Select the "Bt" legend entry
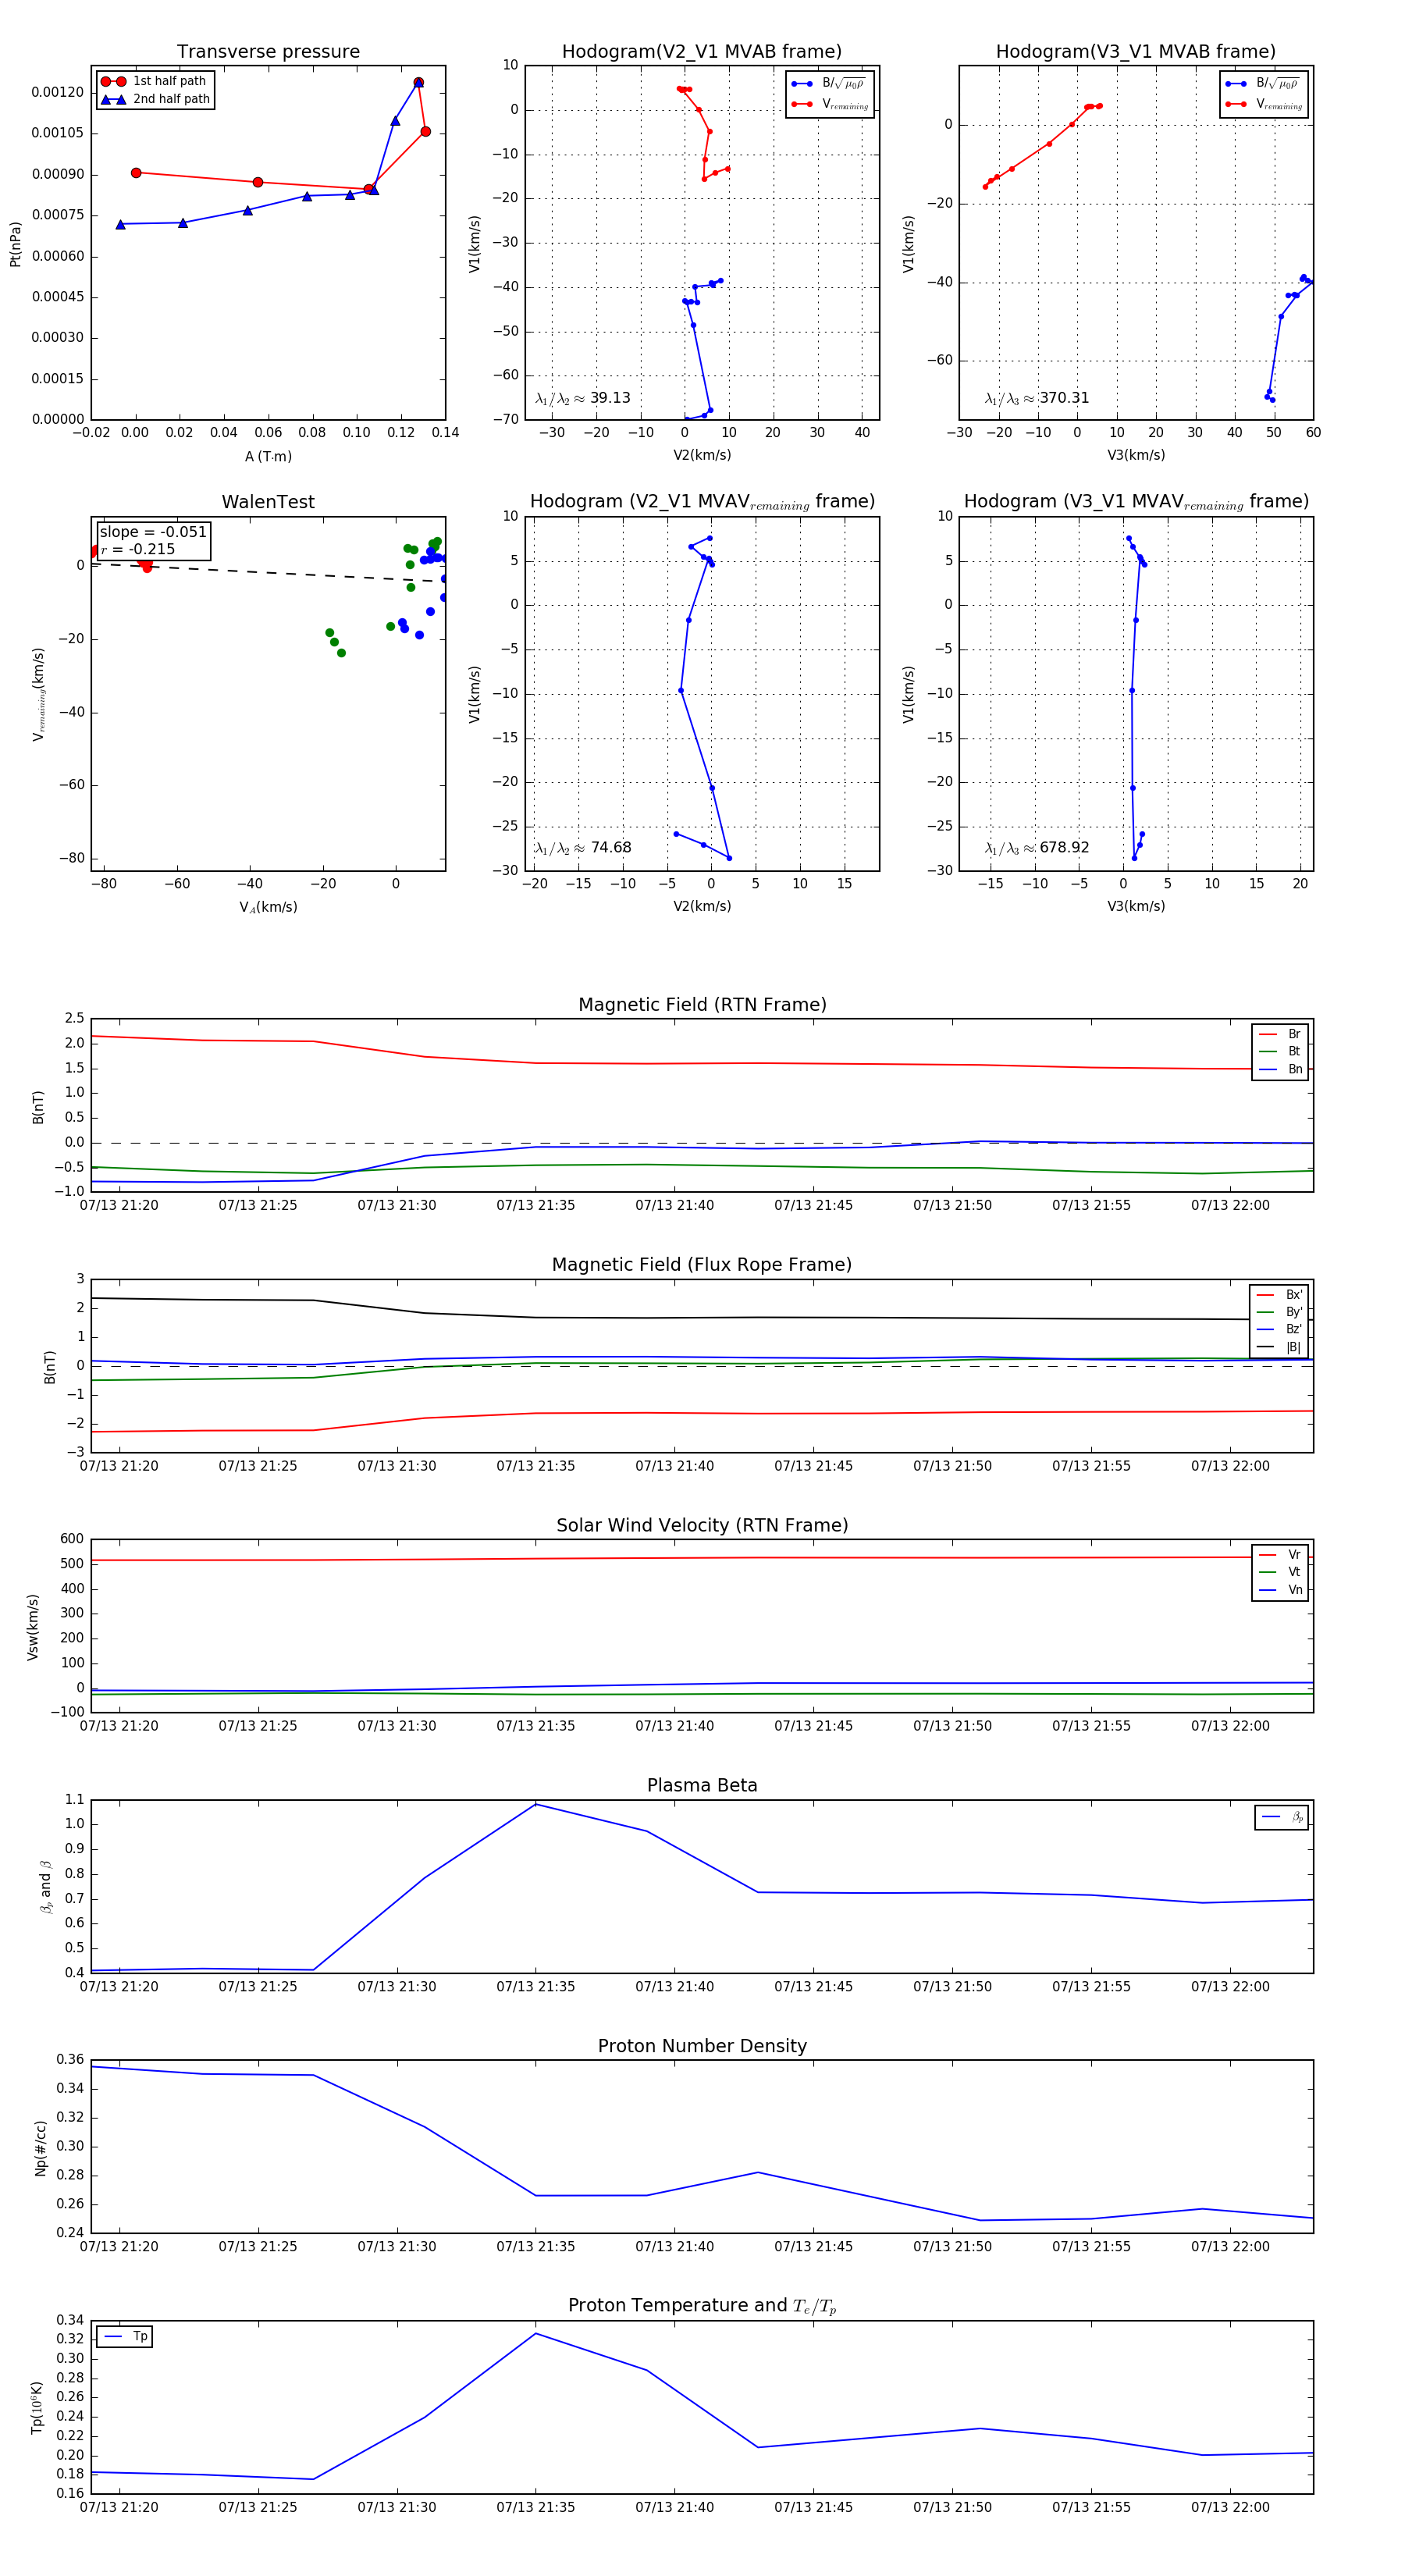This screenshot has height=2576, width=1405. (1280, 1052)
